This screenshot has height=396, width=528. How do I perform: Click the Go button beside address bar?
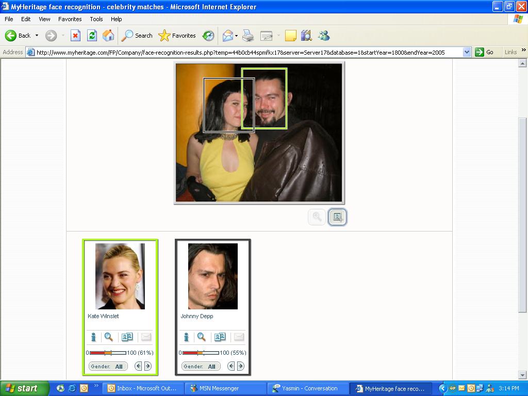484,52
